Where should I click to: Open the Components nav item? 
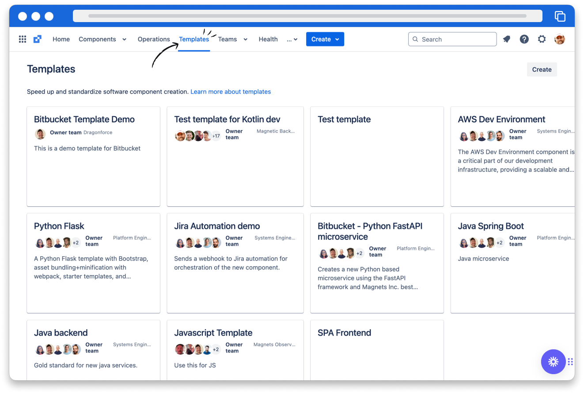(x=97, y=39)
